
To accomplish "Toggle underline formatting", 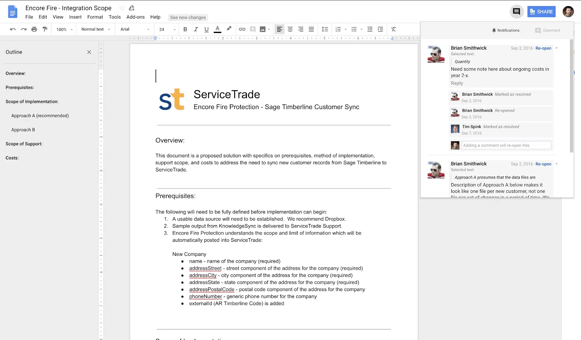I will pyautogui.click(x=206, y=29).
